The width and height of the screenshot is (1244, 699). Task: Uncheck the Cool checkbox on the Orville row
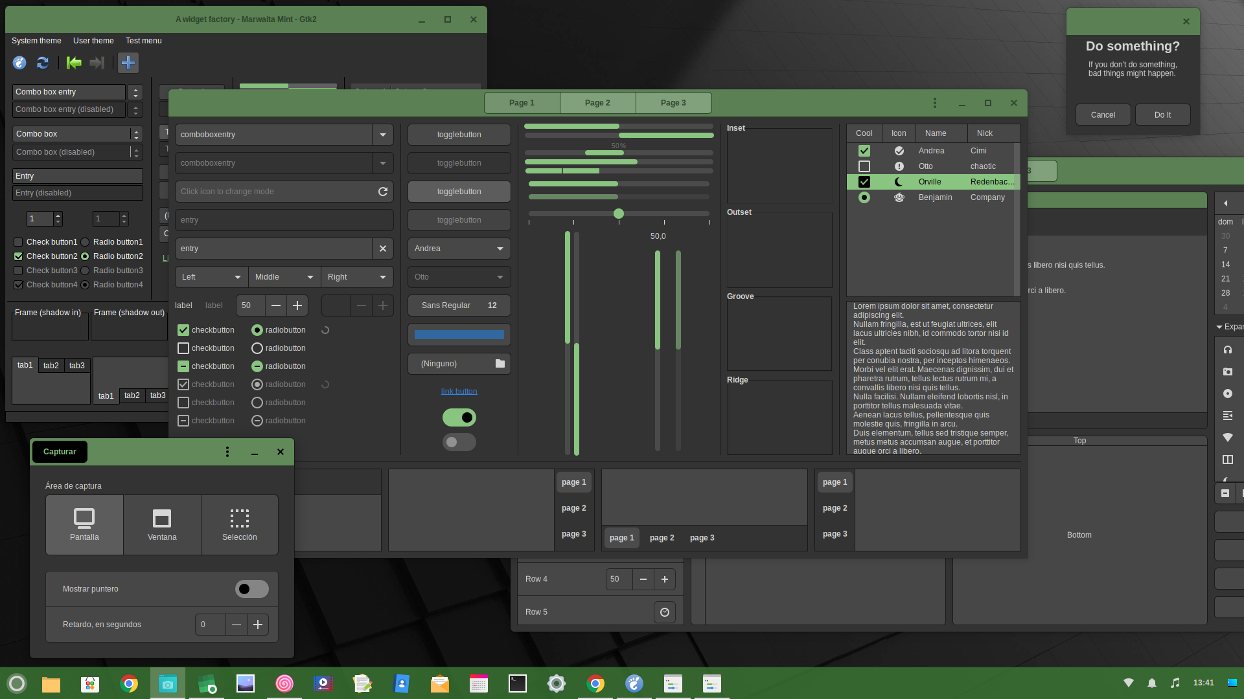click(x=864, y=182)
